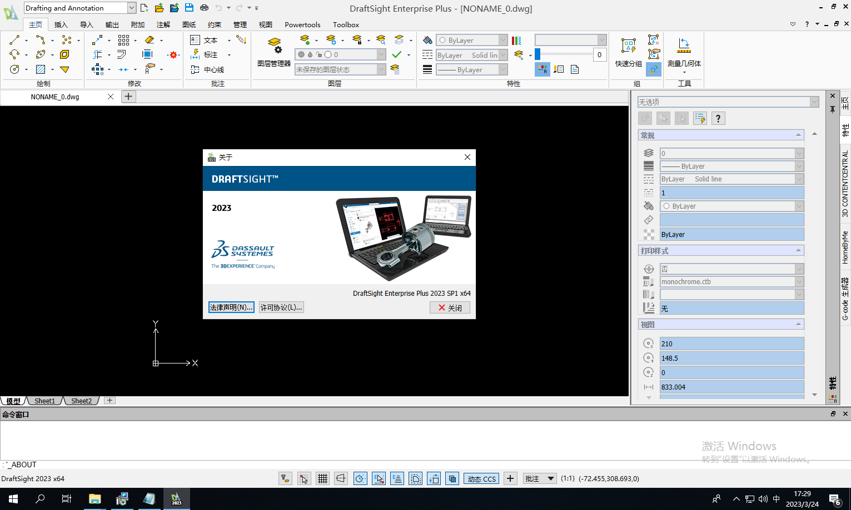Open the 视图 ribbon tab

click(265, 24)
